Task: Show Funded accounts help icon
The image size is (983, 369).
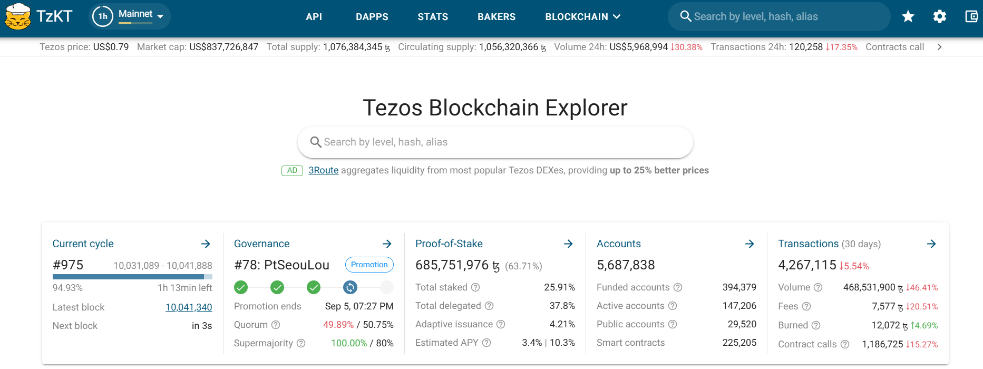Action: [x=678, y=287]
